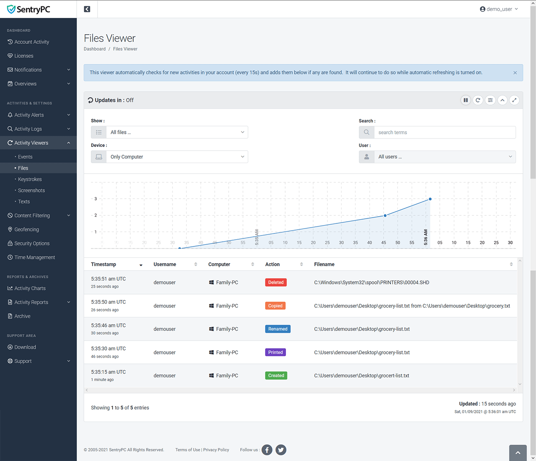Screen dimensions: 536x461
Task: Click the search terms input field
Action: click(445, 132)
